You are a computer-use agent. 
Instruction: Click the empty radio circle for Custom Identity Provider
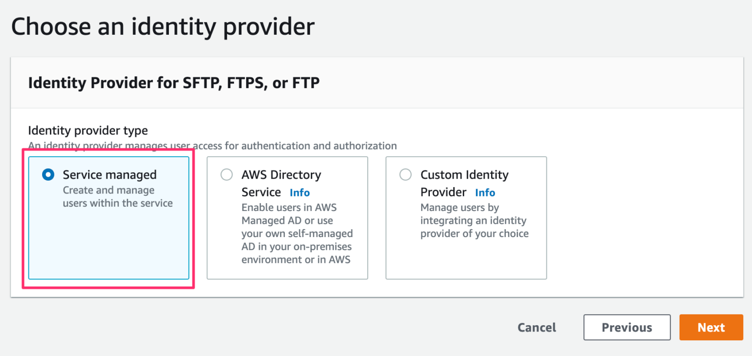click(405, 174)
